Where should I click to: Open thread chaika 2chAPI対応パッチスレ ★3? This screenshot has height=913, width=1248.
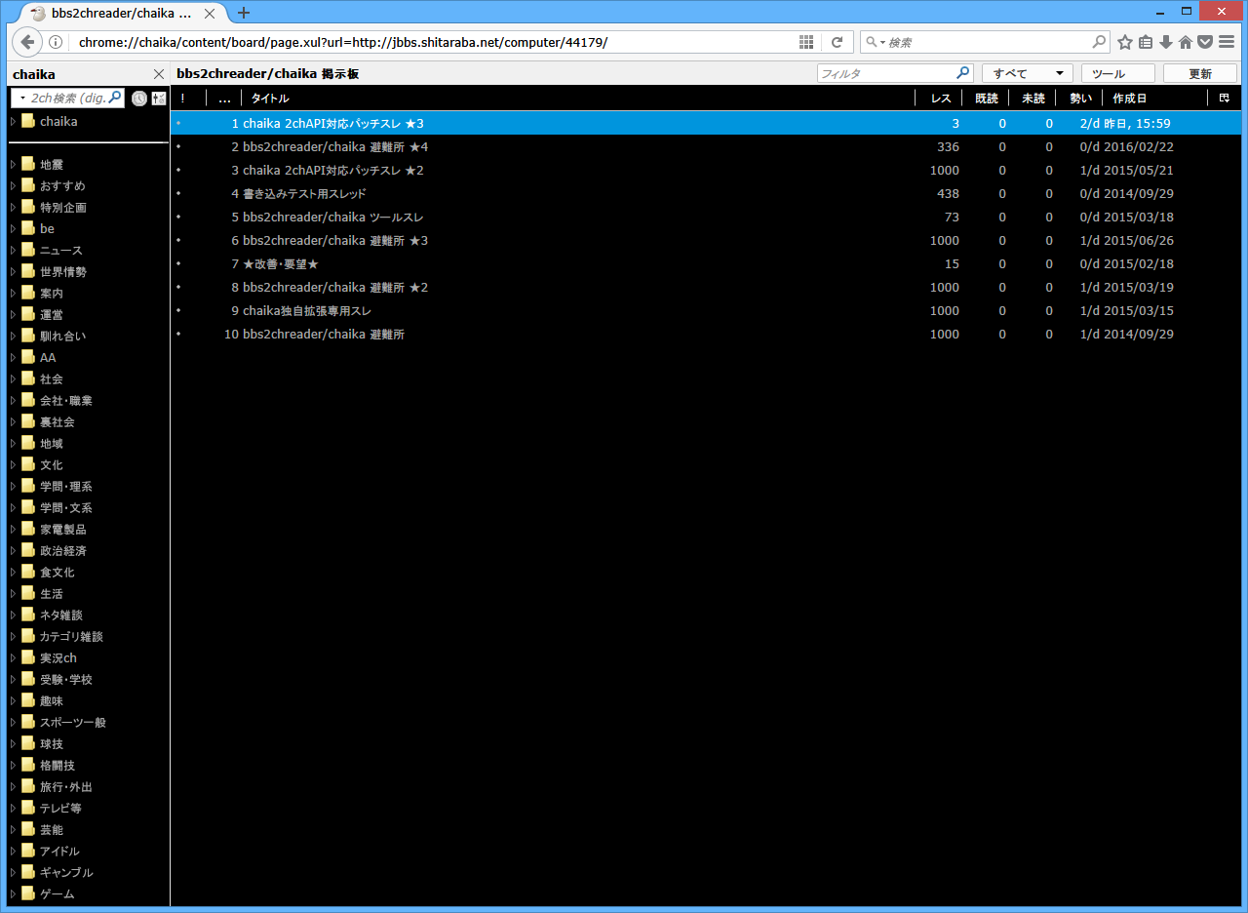click(x=333, y=123)
